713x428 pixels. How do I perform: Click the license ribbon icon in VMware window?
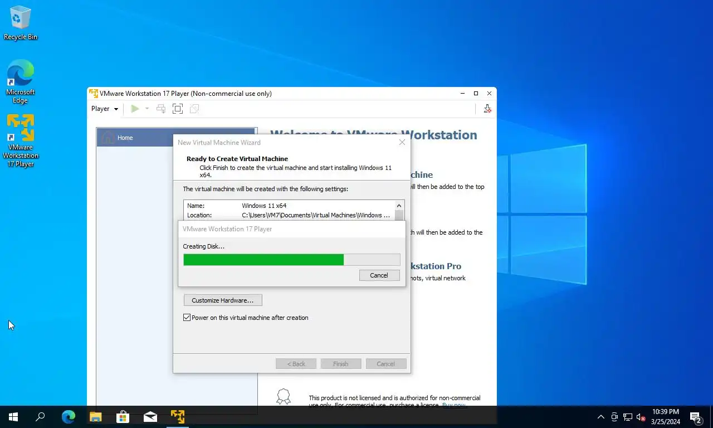coord(284,396)
